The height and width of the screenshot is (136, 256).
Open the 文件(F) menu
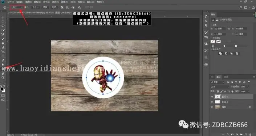[x=11, y=2]
